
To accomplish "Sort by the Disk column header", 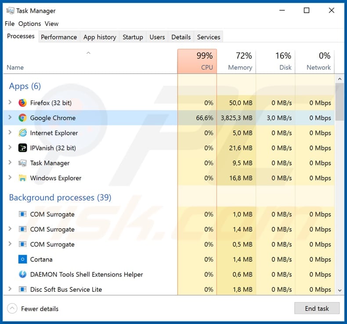I will 275,61.
